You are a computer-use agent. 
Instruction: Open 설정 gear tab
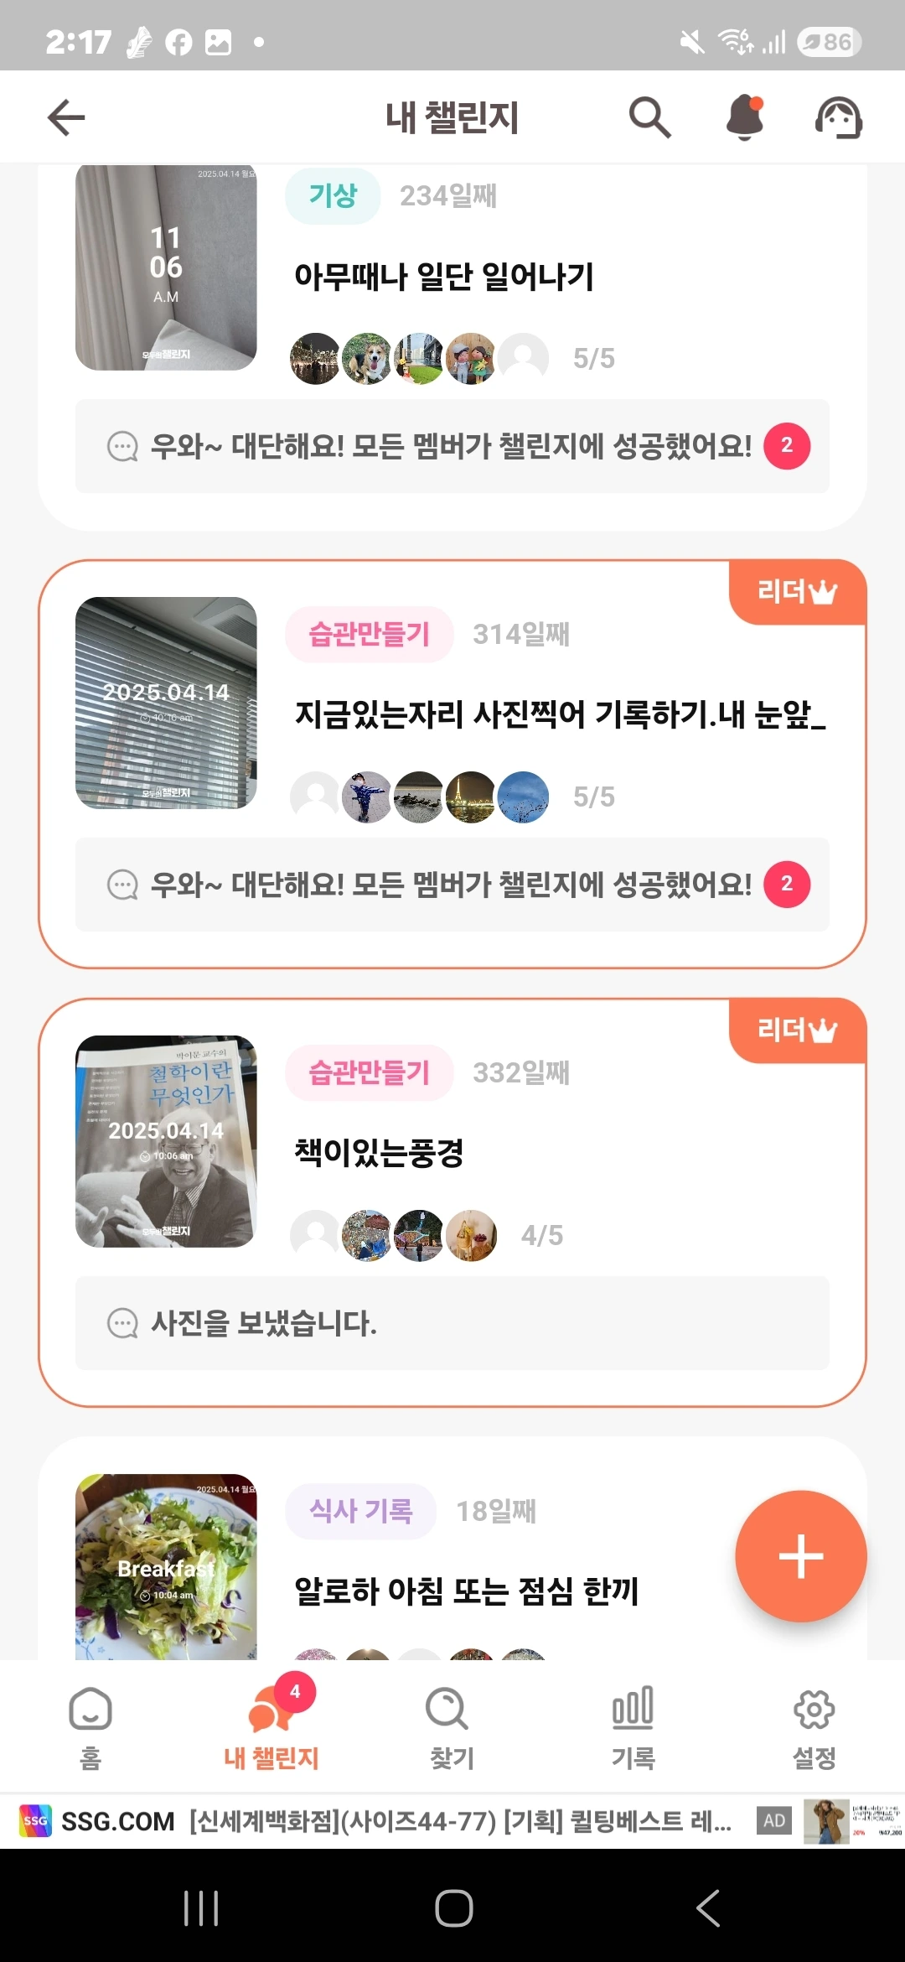[x=814, y=1727]
